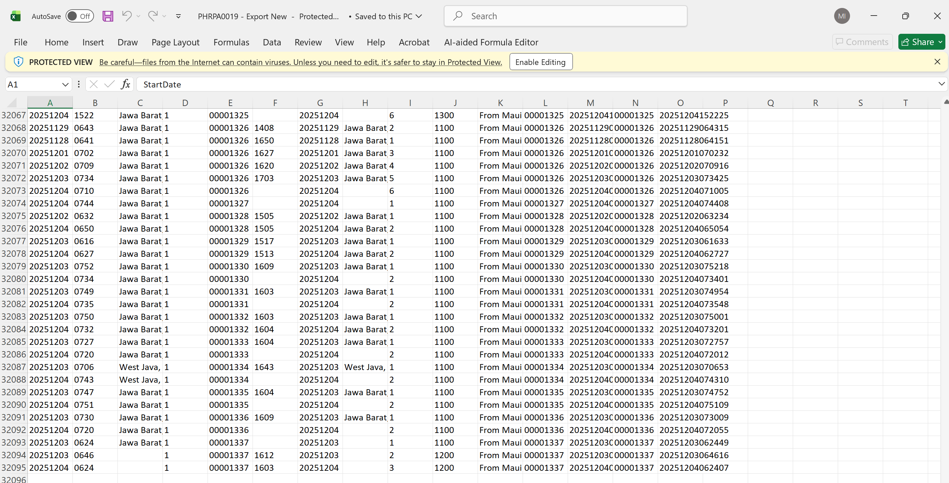Image resolution: width=949 pixels, height=483 pixels.
Task: Click the Redo arrow icon
Action: 153,16
